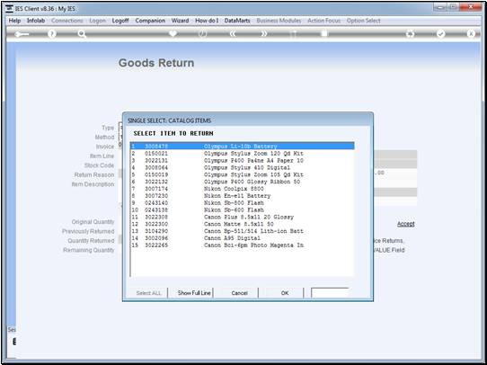Select Nikon Coolpix 8800 row
The height and width of the screenshot is (365, 487).
coord(243,189)
